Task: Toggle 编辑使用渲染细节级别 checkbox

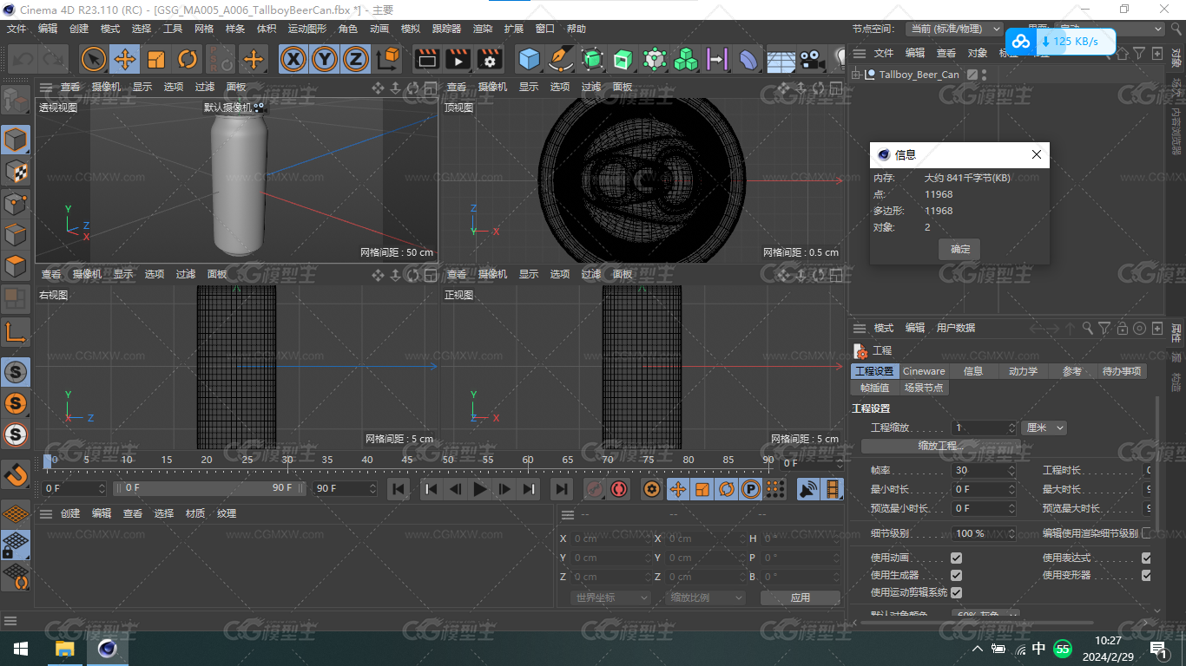Action: coord(1146,533)
